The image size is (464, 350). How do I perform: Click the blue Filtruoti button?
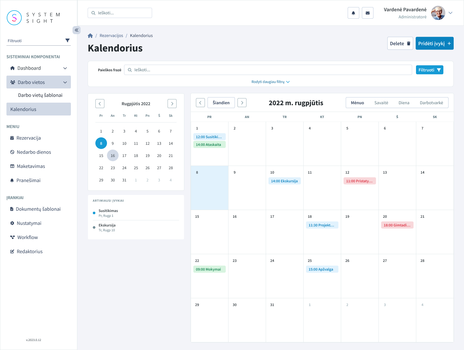pyautogui.click(x=430, y=70)
